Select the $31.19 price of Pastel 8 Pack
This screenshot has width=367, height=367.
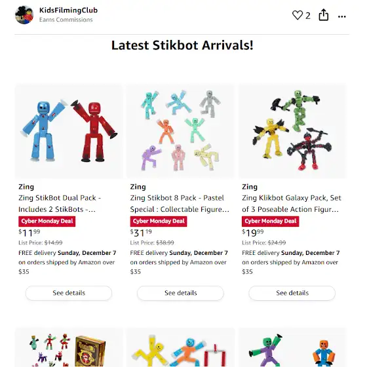click(141, 233)
